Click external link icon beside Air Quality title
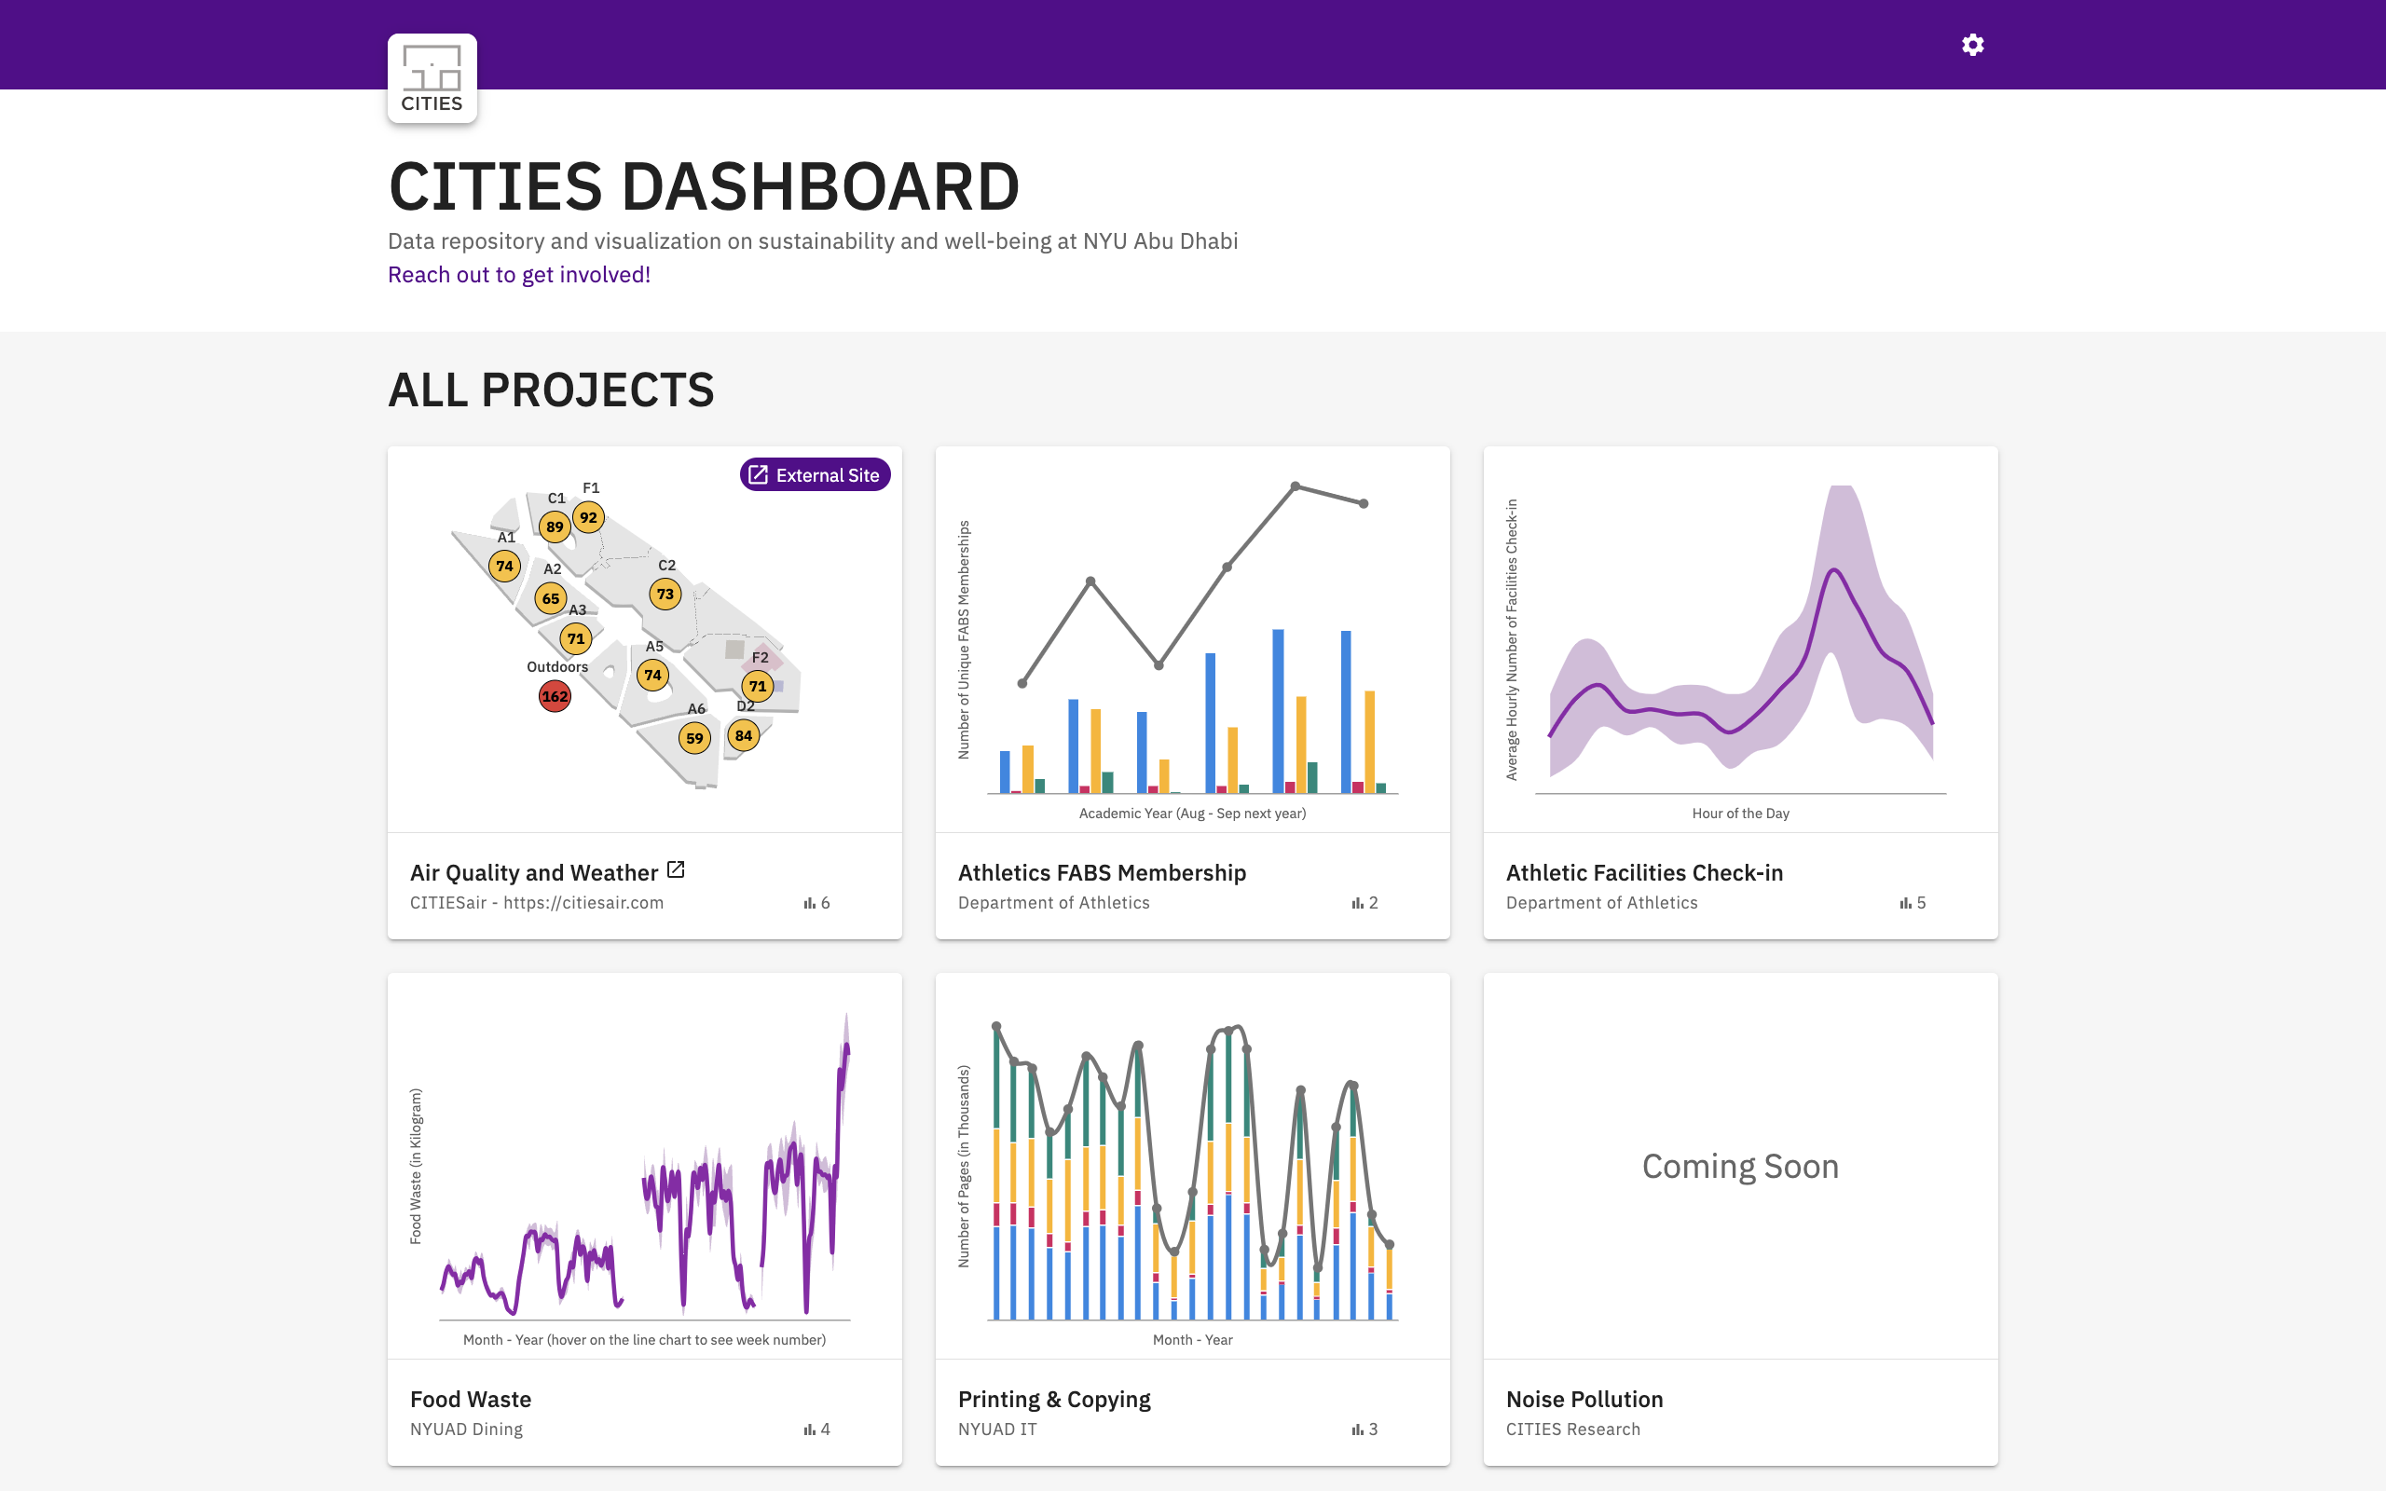The width and height of the screenshot is (2386, 1491). tap(677, 869)
